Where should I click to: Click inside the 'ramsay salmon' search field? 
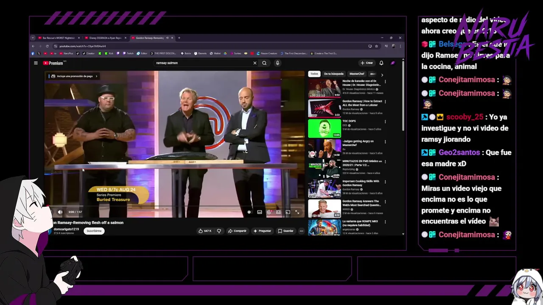coord(204,63)
